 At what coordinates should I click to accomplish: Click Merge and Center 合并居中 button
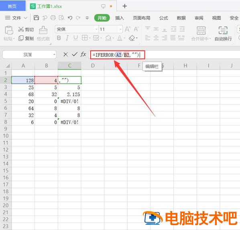coord(201,33)
